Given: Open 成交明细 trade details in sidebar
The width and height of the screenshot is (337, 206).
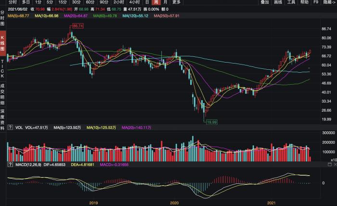Looking at the screenshot, I should click(2, 93).
